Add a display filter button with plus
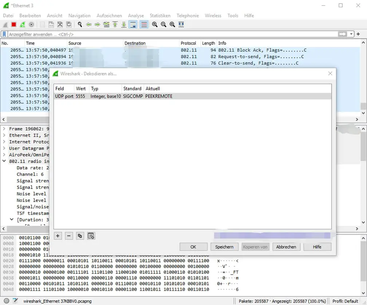The image size is (367, 305). [x=358, y=34]
